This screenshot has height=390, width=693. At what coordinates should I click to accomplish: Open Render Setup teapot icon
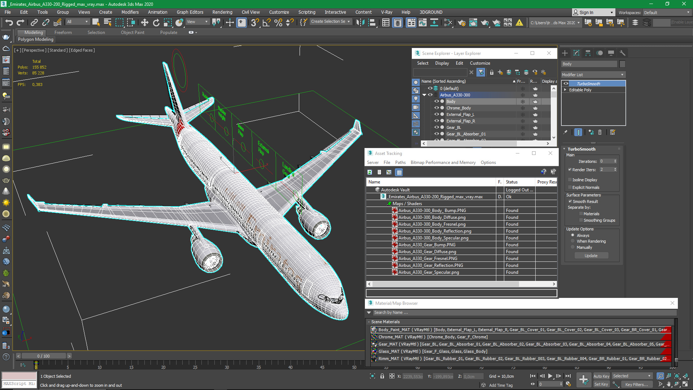click(462, 22)
